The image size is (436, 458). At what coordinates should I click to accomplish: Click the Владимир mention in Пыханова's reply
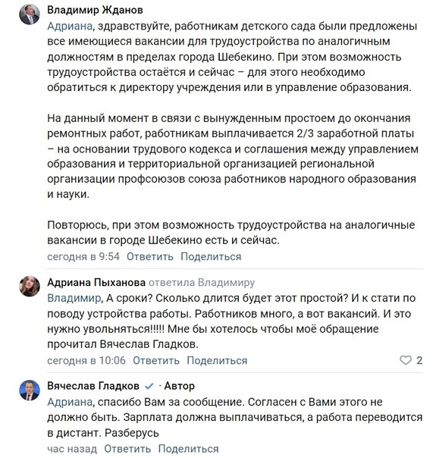point(74,298)
